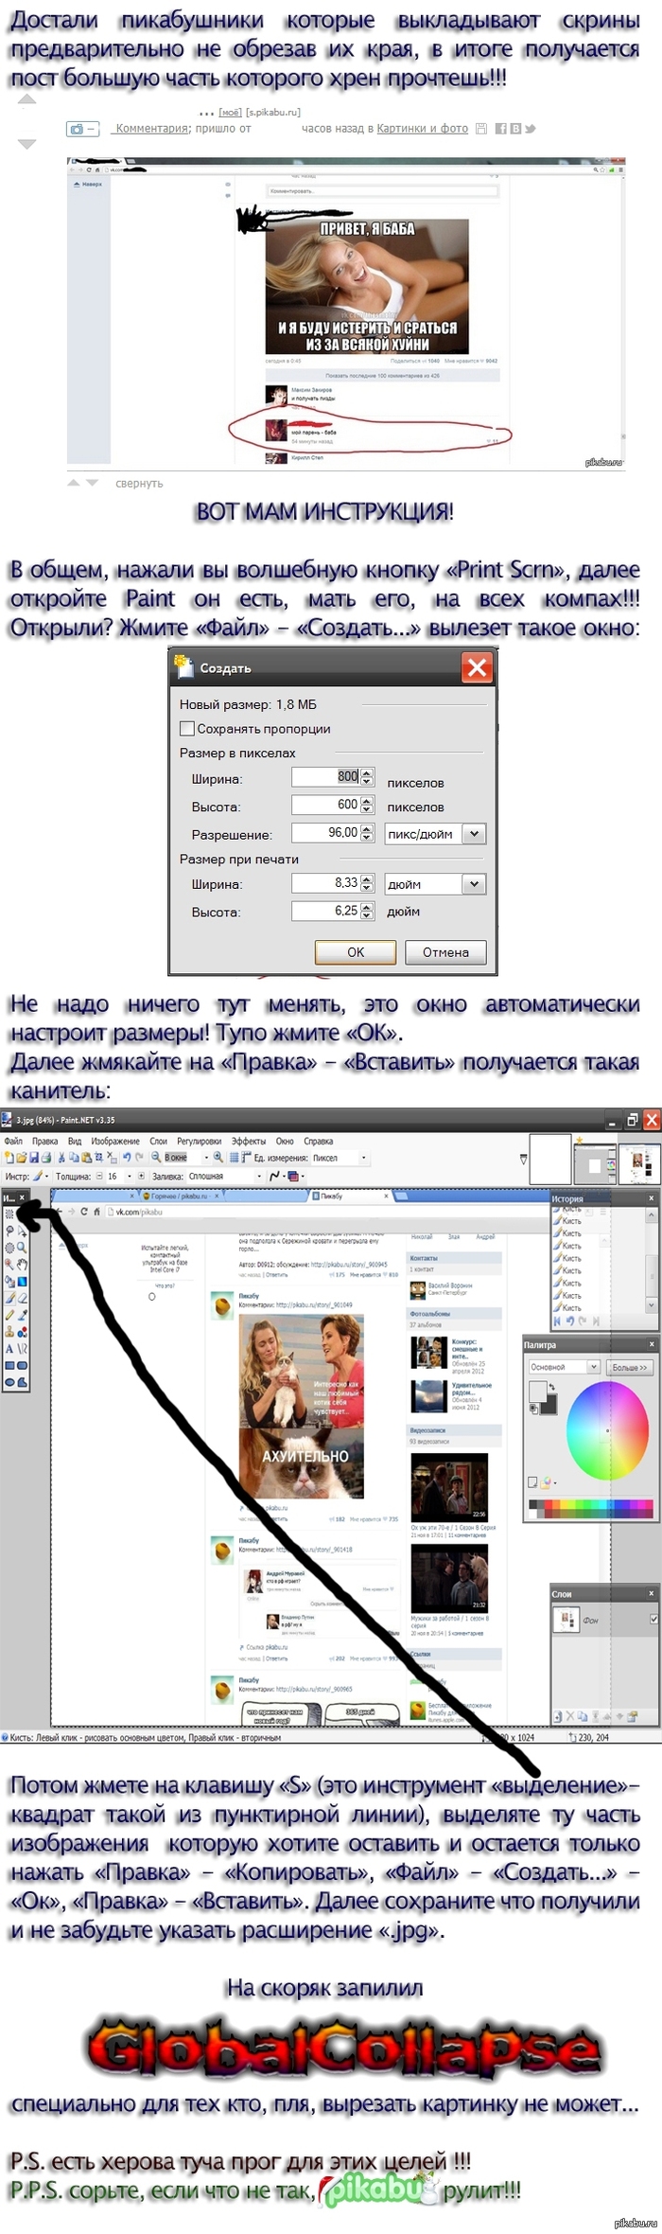Image resolution: width=662 pixels, height=2234 pixels.
Task: Click the Cut (scissors) icon in the toolbar
Action: click(x=62, y=1158)
